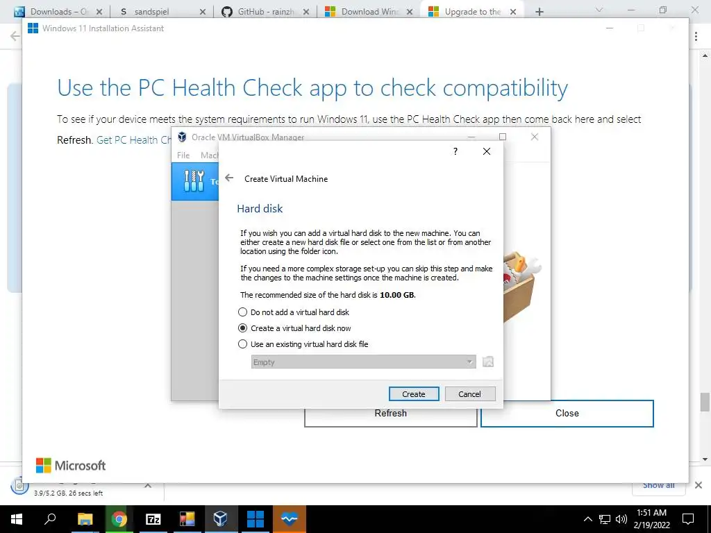Cancel the Create Virtual Machine wizard
Viewport: 711px width, 533px height.
coord(469,394)
